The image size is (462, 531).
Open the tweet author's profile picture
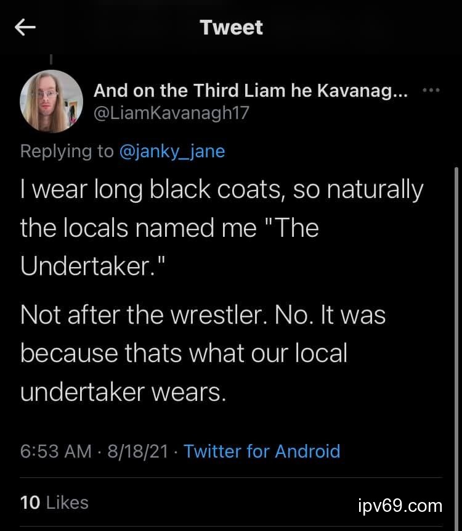[52, 101]
